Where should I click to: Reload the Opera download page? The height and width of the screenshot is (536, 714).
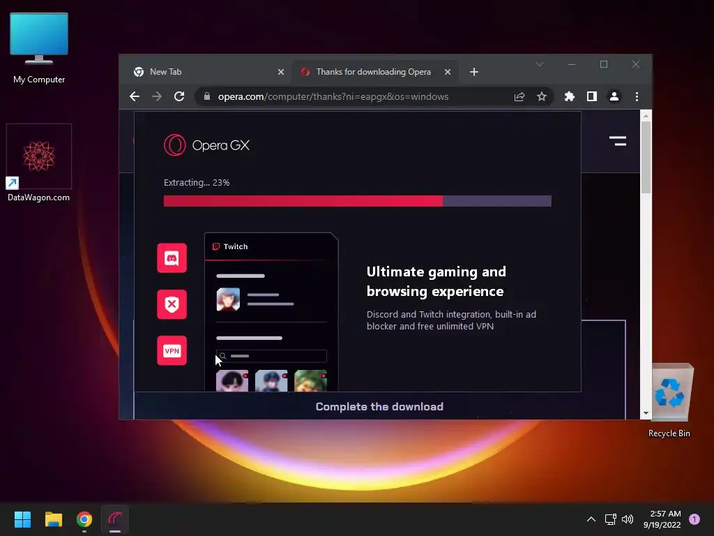(x=179, y=96)
